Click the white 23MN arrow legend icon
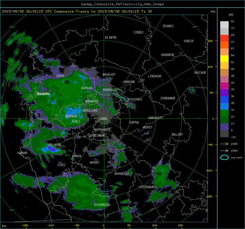The width and height of the screenshot is (245, 229). coord(224,151)
